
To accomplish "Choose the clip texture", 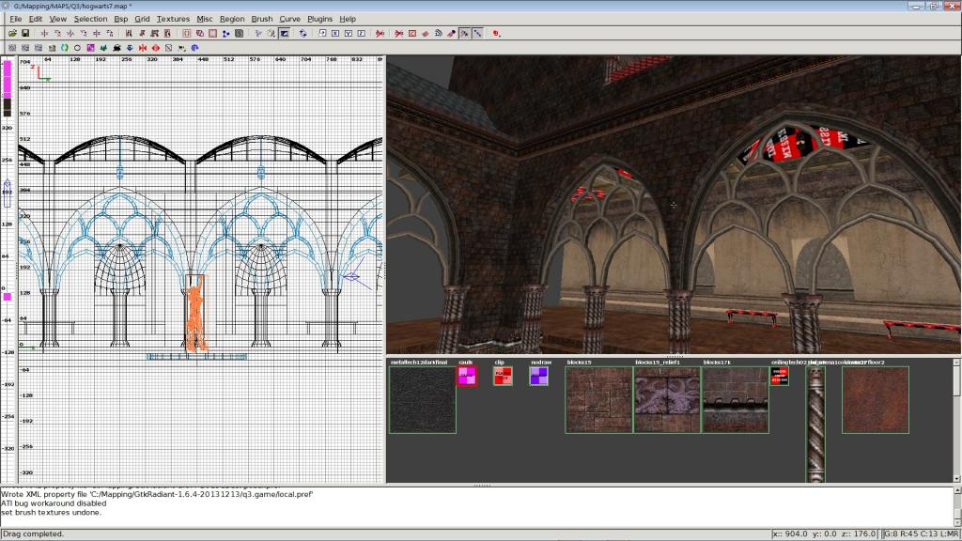I will (504, 376).
